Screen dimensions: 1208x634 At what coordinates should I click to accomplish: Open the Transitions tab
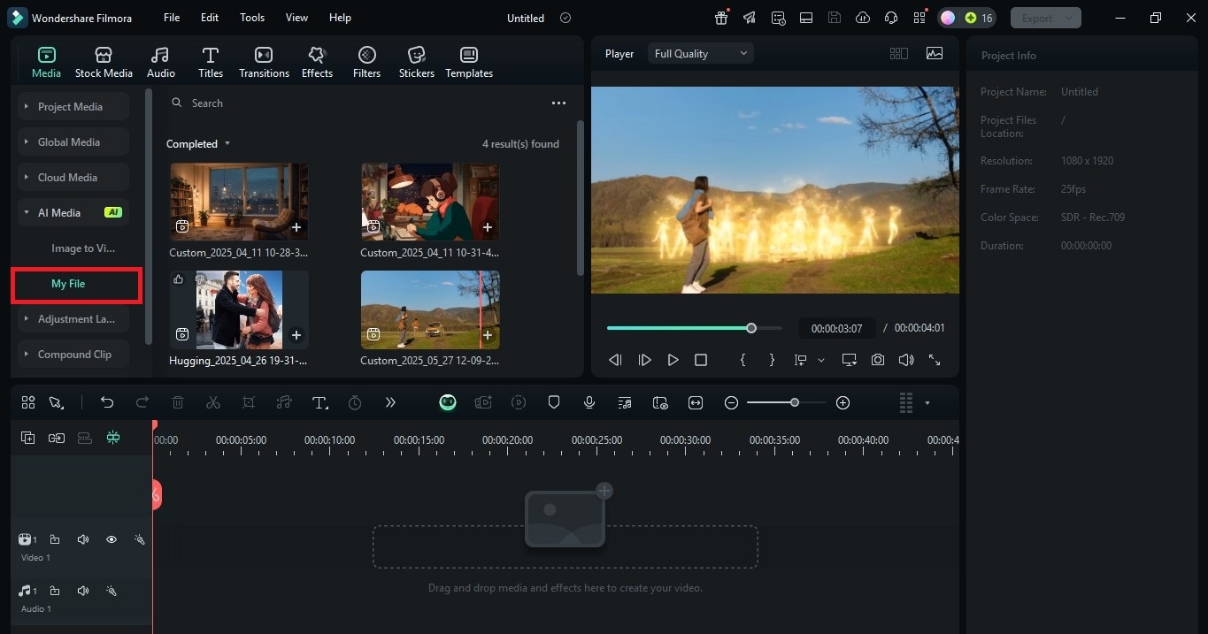[x=264, y=63]
